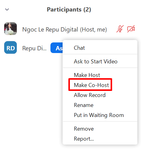Select Make Host option

point(100,75)
